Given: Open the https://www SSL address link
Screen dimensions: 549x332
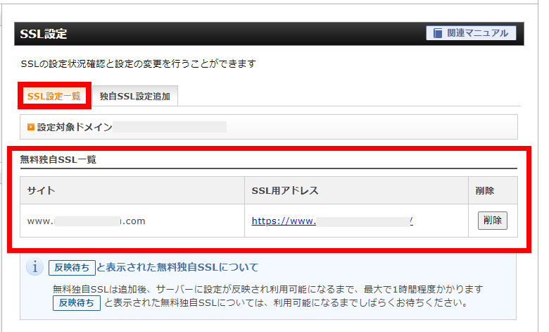Looking at the screenshot, I should pos(332,221).
